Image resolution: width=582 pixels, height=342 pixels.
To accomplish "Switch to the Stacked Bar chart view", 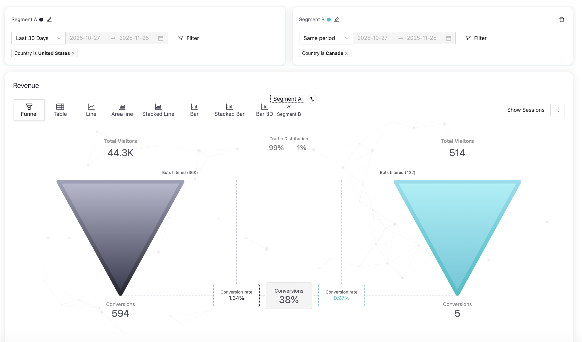I will (229, 110).
